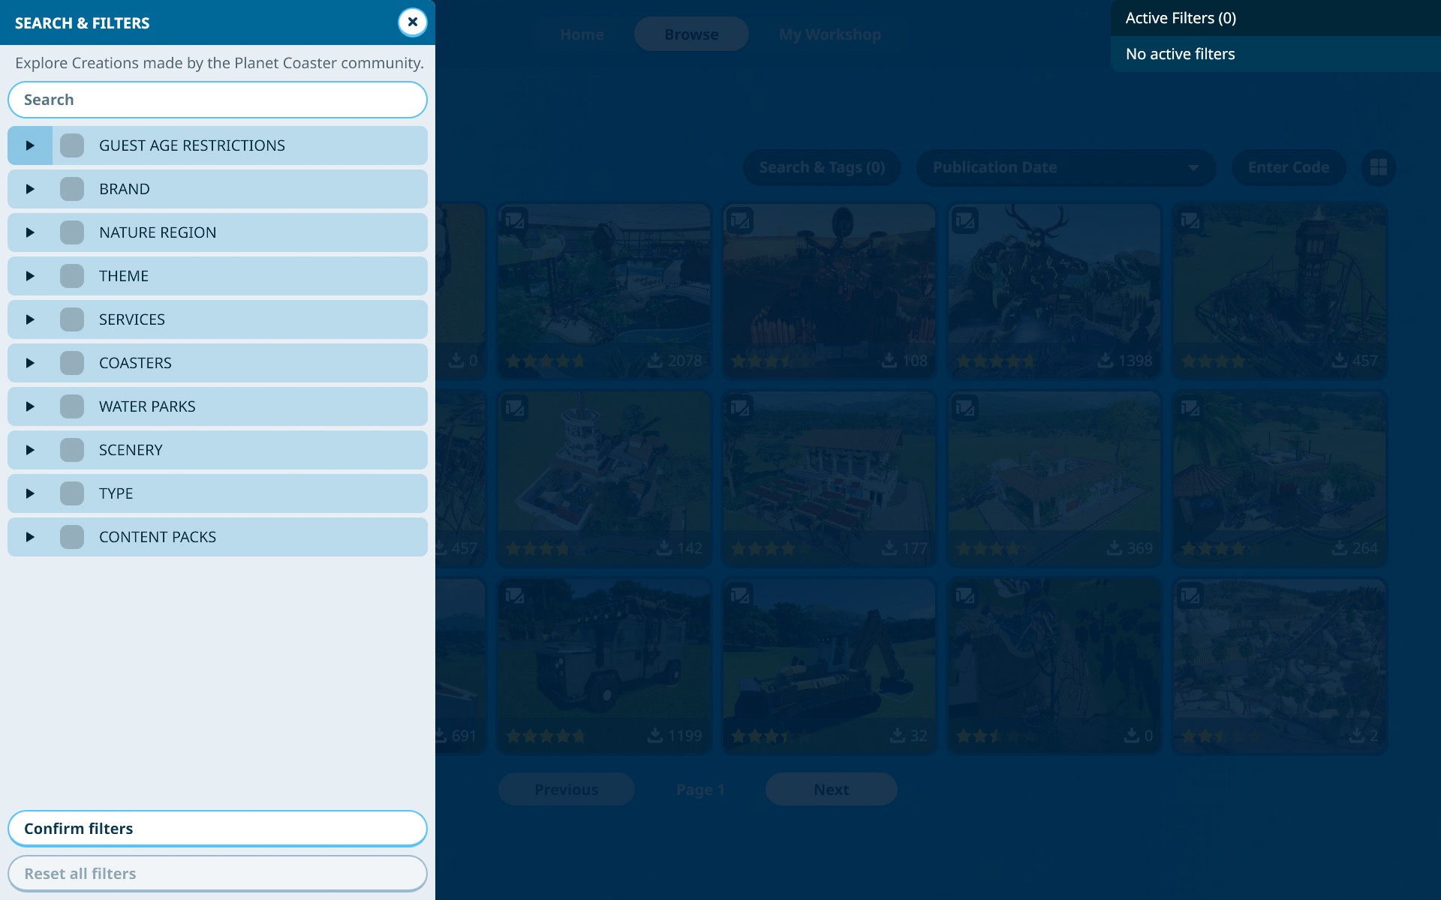This screenshot has height=900, width=1441.
Task: Check the Guest Age Restrictions checkbox
Action: (72, 145)
